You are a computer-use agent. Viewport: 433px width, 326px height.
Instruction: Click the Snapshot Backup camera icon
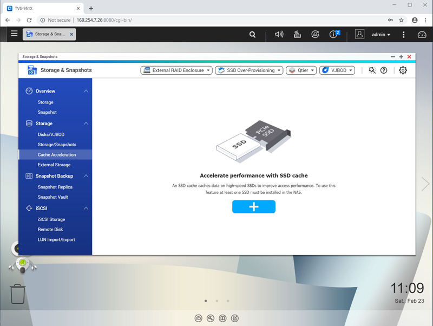(29, 175)
